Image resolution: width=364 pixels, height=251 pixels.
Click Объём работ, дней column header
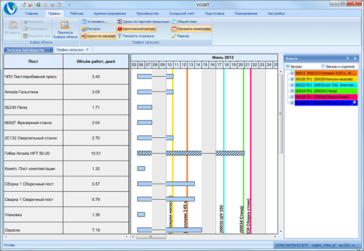96,61
